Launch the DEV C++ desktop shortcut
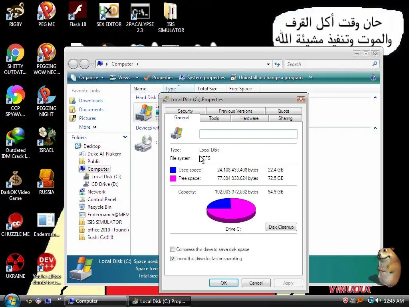409x307 pixels. (46, 269)
